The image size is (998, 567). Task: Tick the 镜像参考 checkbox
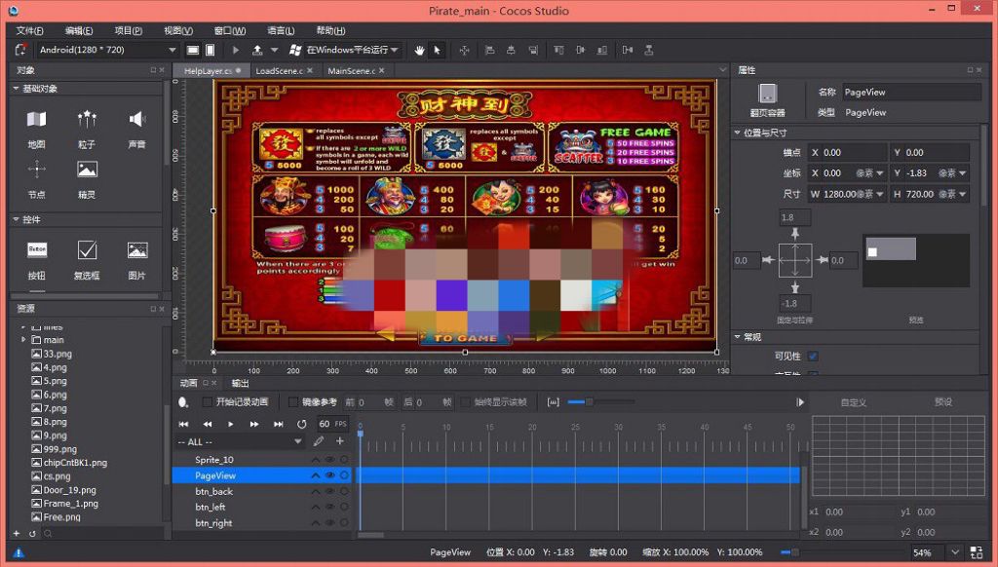tap(292, 402)
